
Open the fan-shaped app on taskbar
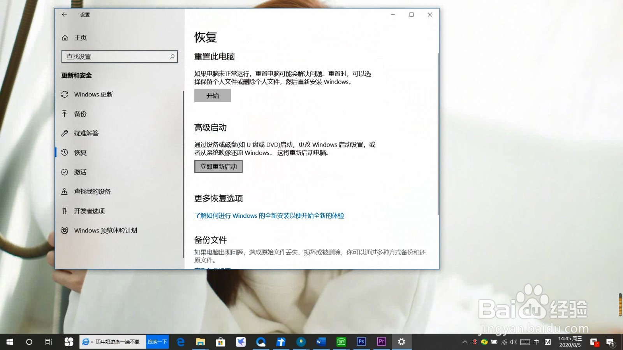click(x=69, y=342)
